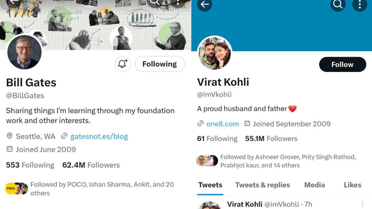Screen dimensions: 372x209
Task: Open search on Virat Kohli profile
Action: tap(338, 4)
